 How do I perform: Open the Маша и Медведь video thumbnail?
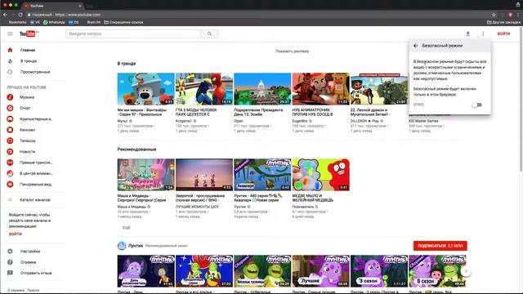coord(145,175)
